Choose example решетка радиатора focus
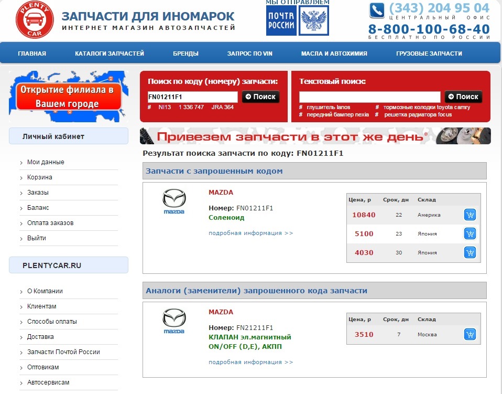This screenshot has width=502, height=394. pos(418,114)
